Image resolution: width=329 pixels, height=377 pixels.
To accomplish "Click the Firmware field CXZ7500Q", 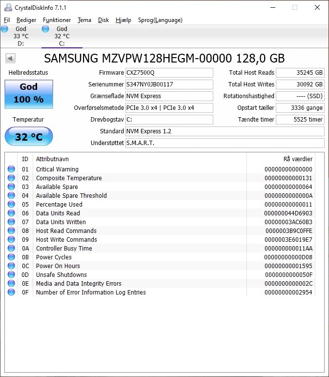I will 169,73.
